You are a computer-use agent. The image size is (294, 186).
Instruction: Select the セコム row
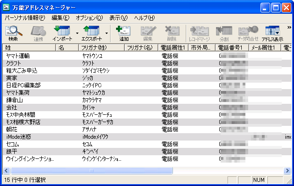click(x=147, y=144)
